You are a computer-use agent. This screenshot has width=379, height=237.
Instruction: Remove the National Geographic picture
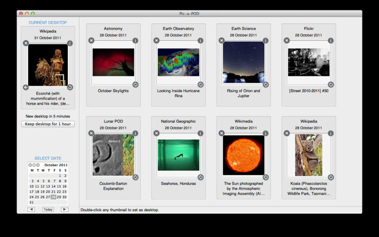click(x=156, y=133)
